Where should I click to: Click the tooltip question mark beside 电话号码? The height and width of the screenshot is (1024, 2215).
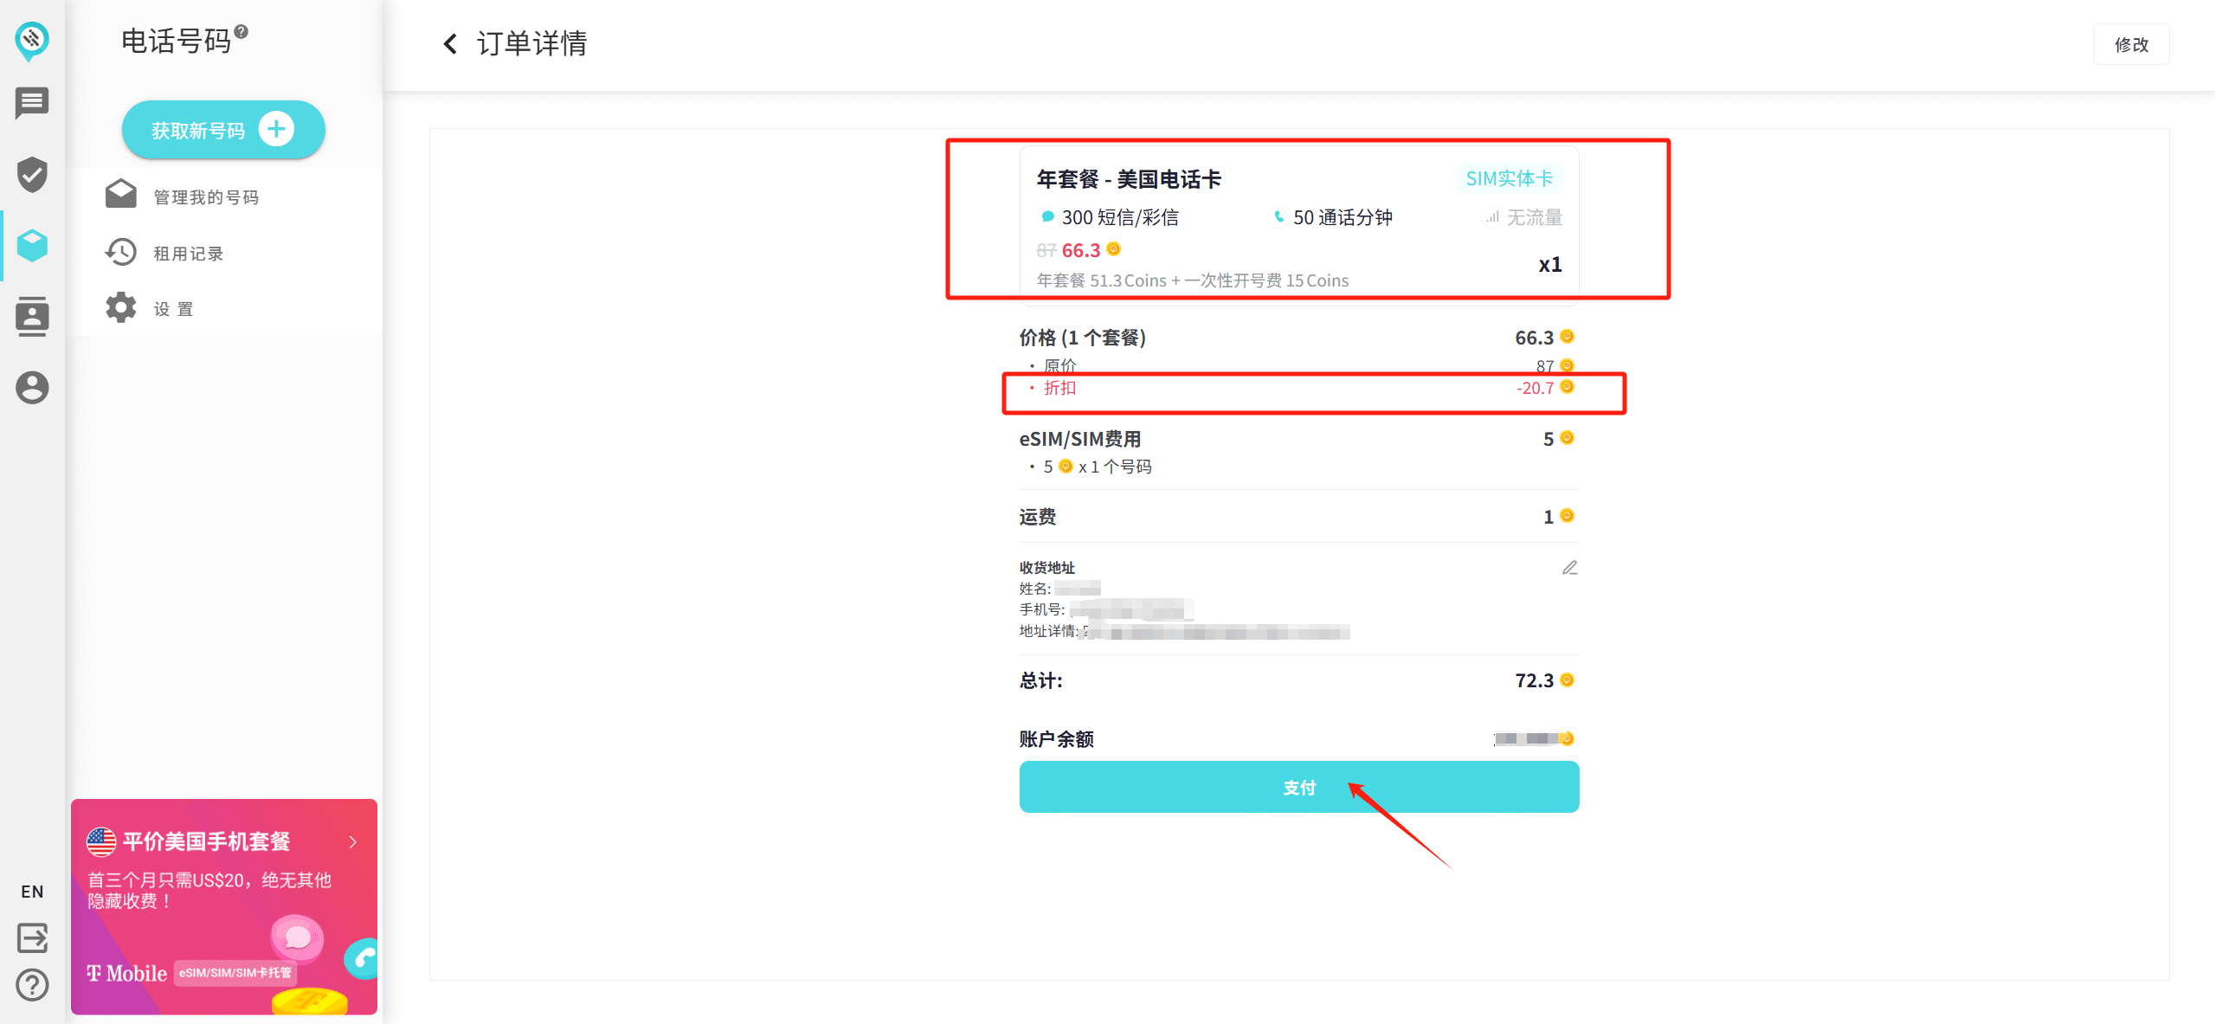click(241, 32)
